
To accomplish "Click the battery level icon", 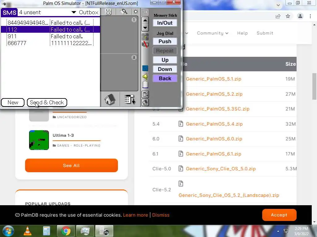I will [145, 85].
